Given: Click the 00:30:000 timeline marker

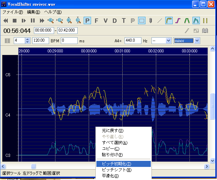Looking at the screenshot, I should 89,51.
